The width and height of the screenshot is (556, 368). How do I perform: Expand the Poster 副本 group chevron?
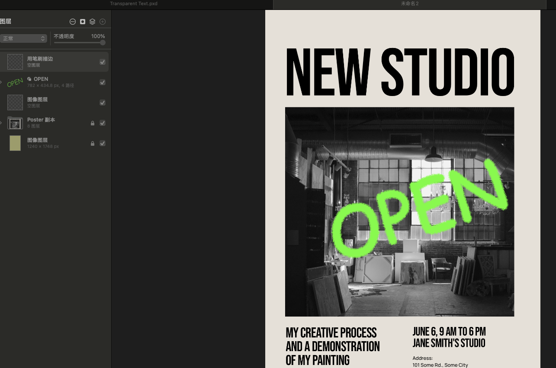click(1, 123)
